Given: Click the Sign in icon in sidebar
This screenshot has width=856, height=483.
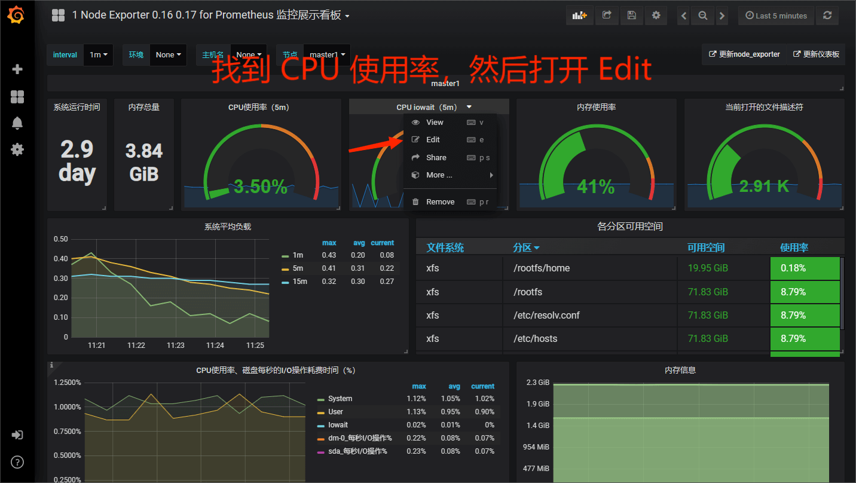Looking at the screenshot, I should coord(17,435).
